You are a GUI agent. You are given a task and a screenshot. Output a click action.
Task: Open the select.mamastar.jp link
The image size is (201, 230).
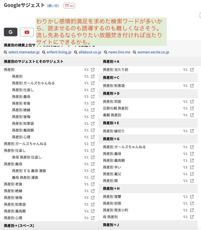coord(24,52)
